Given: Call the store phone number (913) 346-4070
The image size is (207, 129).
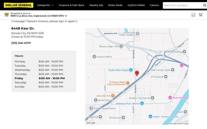Looking at the screenshot, I should pyautogui.click(x=21, y=43).
